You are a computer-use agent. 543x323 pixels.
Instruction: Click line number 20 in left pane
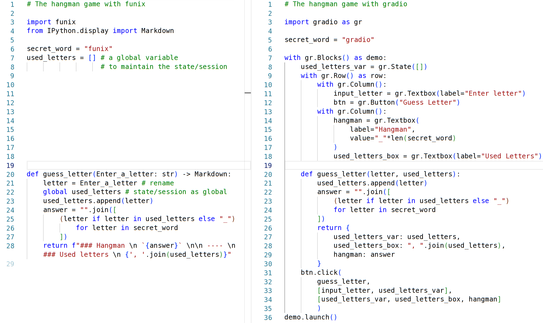click(10, 174)
